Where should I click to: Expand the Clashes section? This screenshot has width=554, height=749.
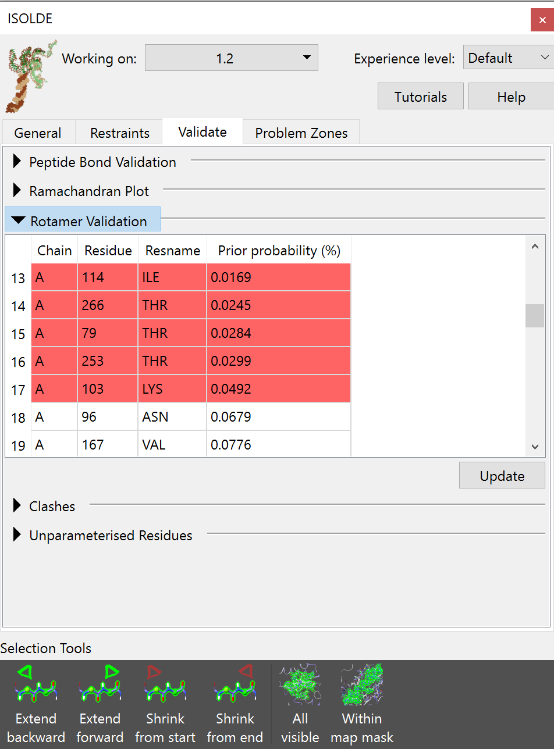[x=44, y=506]
